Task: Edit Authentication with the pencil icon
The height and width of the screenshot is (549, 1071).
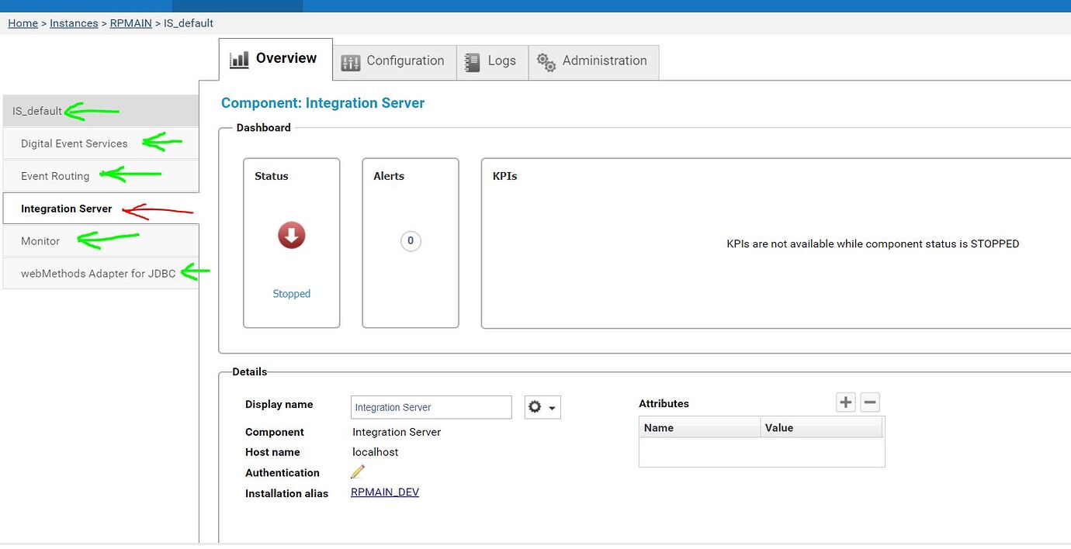Action: pyautogui.click(x=358, y=471)
